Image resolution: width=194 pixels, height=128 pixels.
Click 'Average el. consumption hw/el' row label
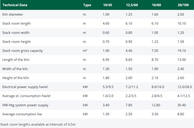click(26, 96)
